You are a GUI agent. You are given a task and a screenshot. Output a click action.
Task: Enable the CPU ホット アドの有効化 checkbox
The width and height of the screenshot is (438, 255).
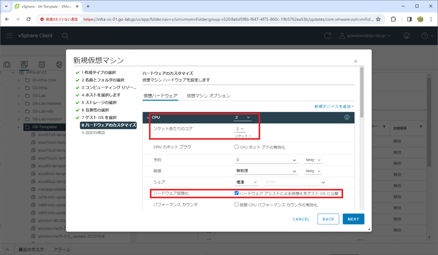237,147
